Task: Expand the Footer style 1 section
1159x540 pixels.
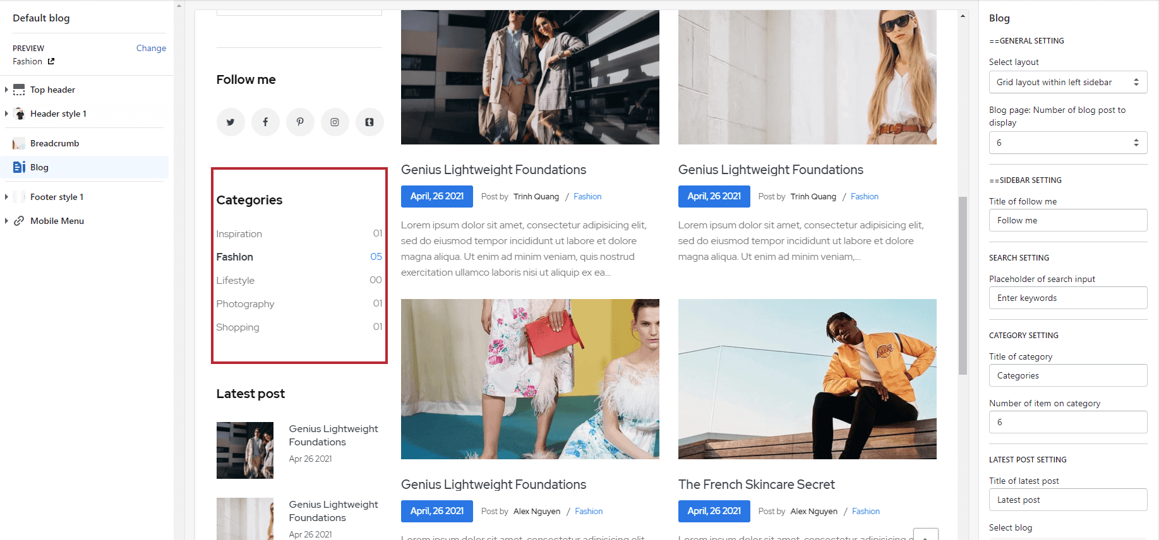Action: (6, 197)
